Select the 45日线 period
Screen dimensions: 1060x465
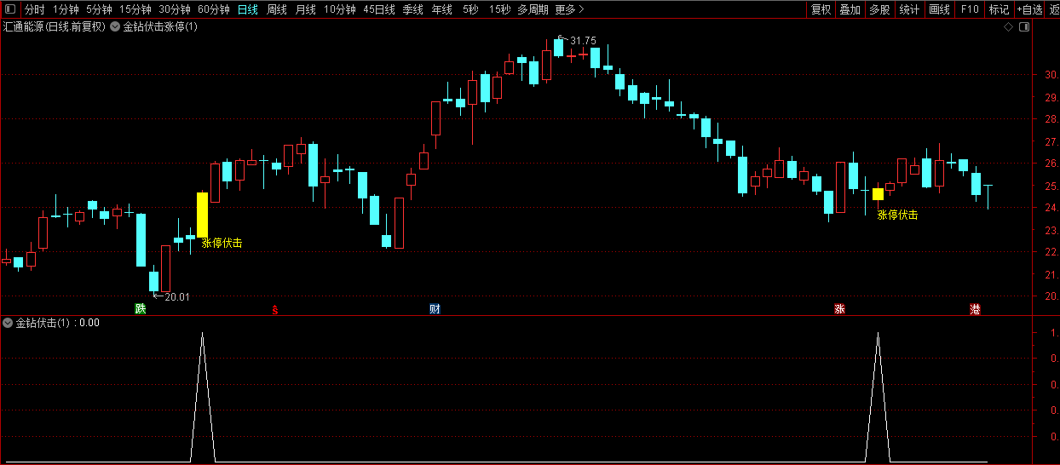click(379, 9)
